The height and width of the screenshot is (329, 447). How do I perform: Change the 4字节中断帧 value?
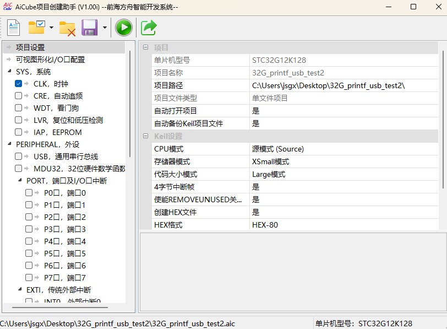pyautogui.click(x=344, y=187)
